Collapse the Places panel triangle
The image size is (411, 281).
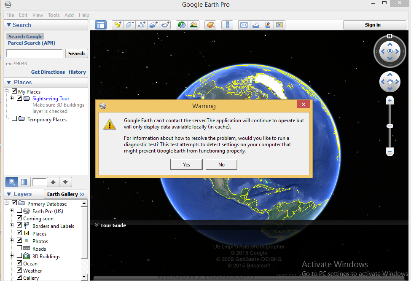tap(9, 83)
